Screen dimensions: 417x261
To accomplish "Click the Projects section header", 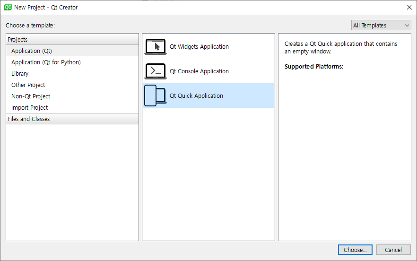I will 72,39.
